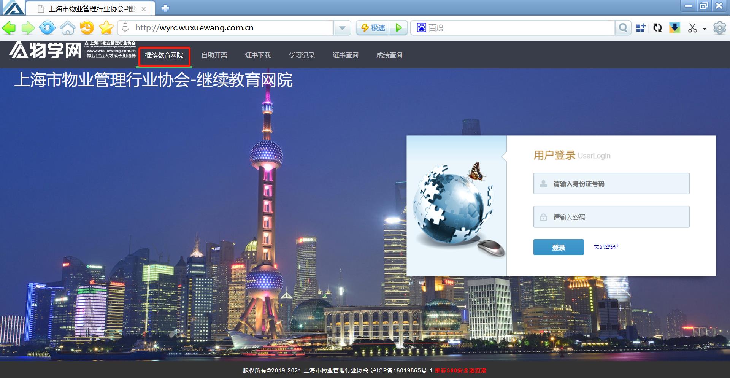Expand the dropdown arrow next to scissors
Image resolution: width=730 pixels, height=378 pixels.
pos(705,29)
